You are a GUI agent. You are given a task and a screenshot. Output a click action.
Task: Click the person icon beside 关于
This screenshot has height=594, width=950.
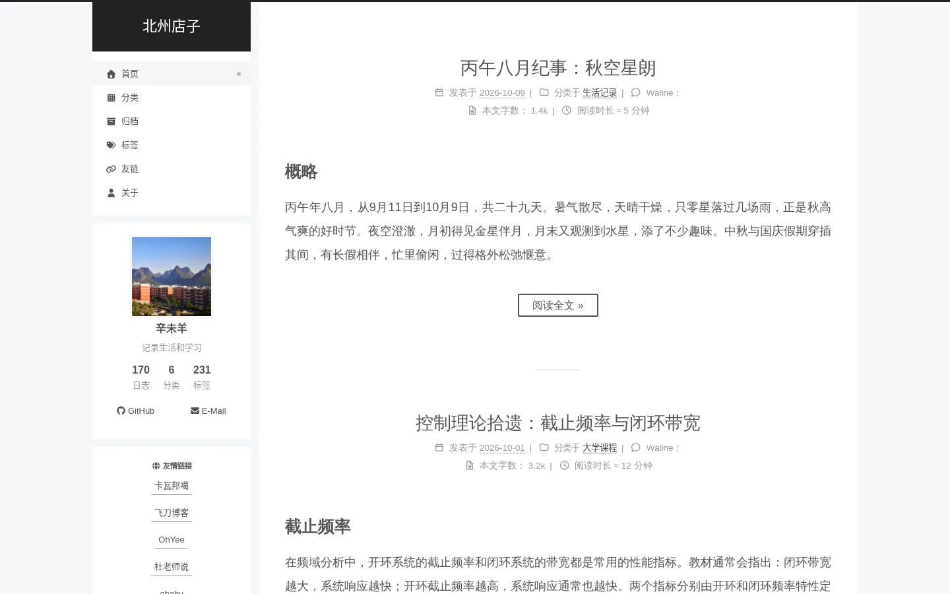click(111, 193)
